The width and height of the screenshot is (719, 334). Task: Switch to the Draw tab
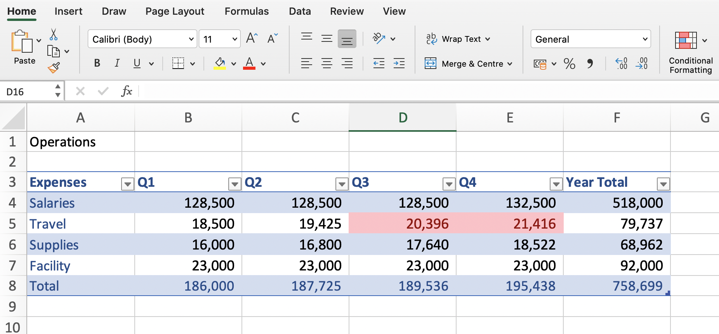click(x=114, y=11)
